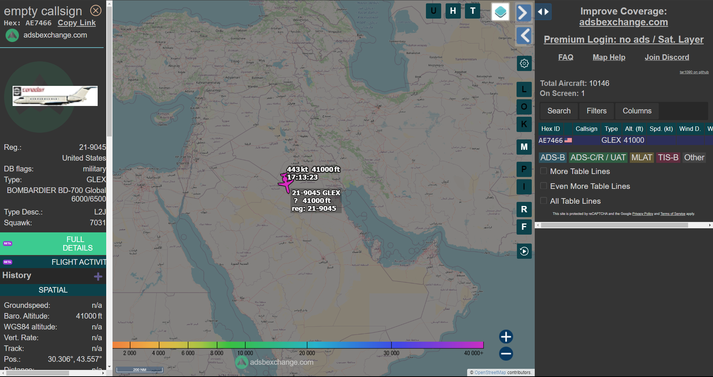Open the FAQ link
Image resolution: width=713 pixels, height=377 pixels.
click(566, 57)
